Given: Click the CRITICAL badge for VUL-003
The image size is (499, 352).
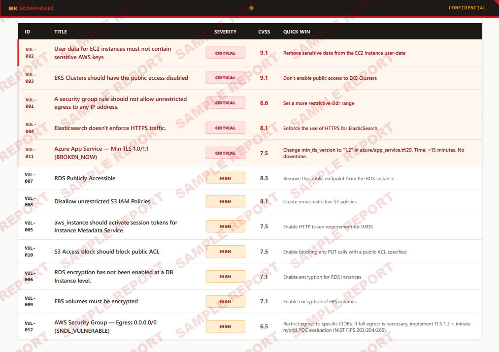Looking at the screenshot, I should [x=225, y=78].
